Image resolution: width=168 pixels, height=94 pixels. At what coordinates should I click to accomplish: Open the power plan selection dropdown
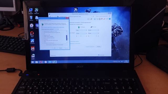pos(50,29)
